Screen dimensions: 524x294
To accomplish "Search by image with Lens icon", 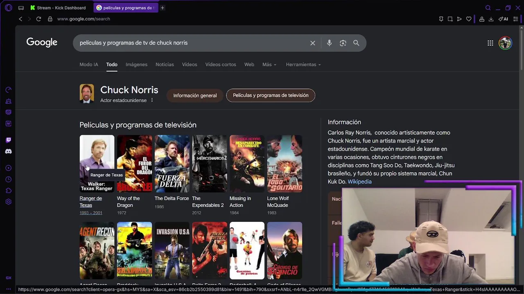I will click(343, 43).
